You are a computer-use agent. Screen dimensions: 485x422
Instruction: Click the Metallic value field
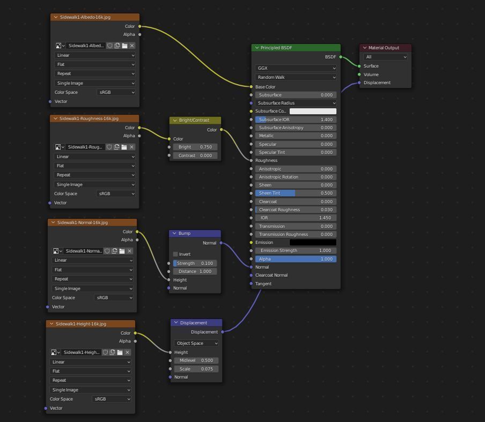coord(296,136)
